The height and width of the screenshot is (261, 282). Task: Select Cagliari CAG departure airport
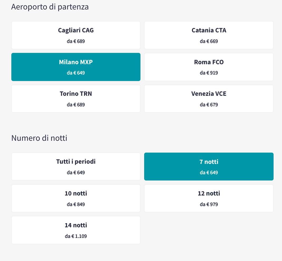tap(76, 35)
